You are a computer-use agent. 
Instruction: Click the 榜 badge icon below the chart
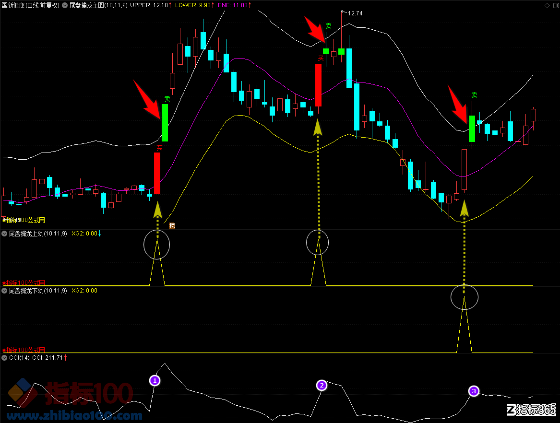pos(172,225)
